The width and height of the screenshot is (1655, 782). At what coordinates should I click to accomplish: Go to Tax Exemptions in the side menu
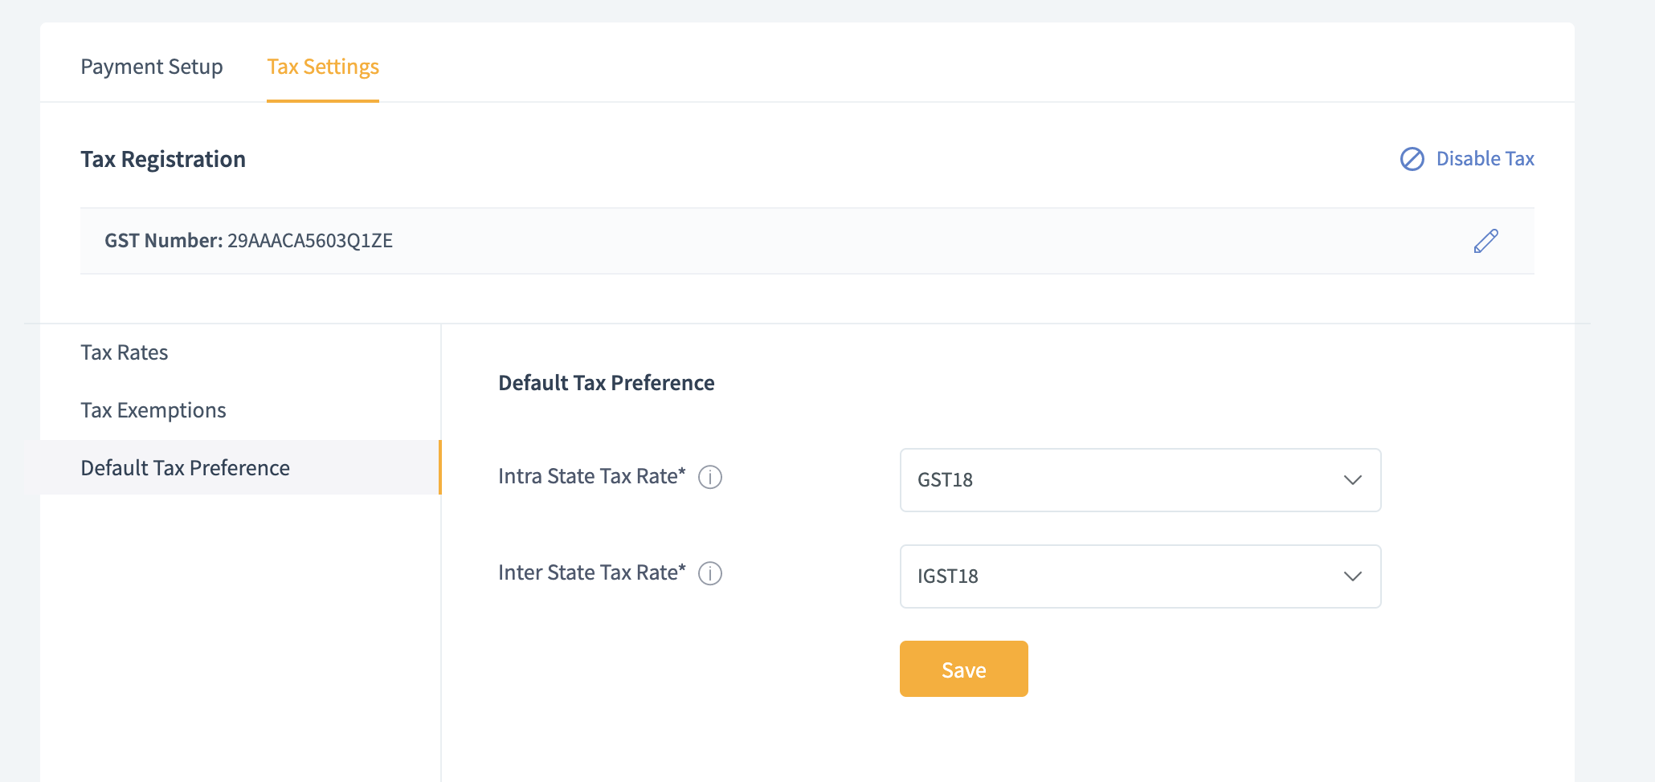tap(153, 410)
